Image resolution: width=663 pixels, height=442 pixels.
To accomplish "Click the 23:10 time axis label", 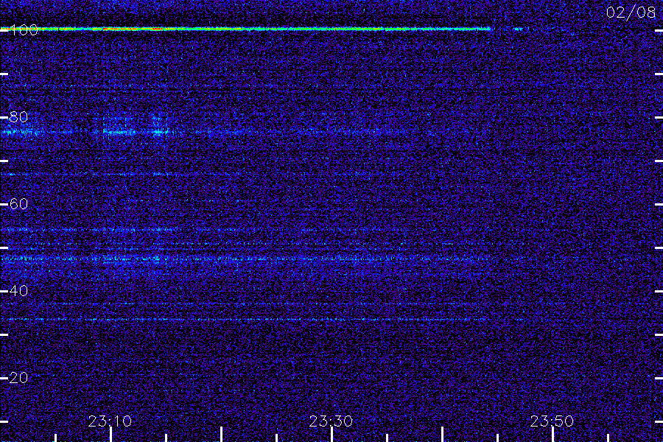I will [x=110, y=421].
